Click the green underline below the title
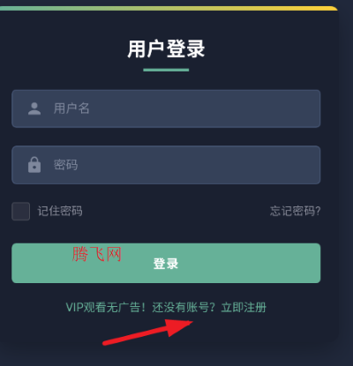Viewport: 353px width, 366px height. tap(166, 70)
